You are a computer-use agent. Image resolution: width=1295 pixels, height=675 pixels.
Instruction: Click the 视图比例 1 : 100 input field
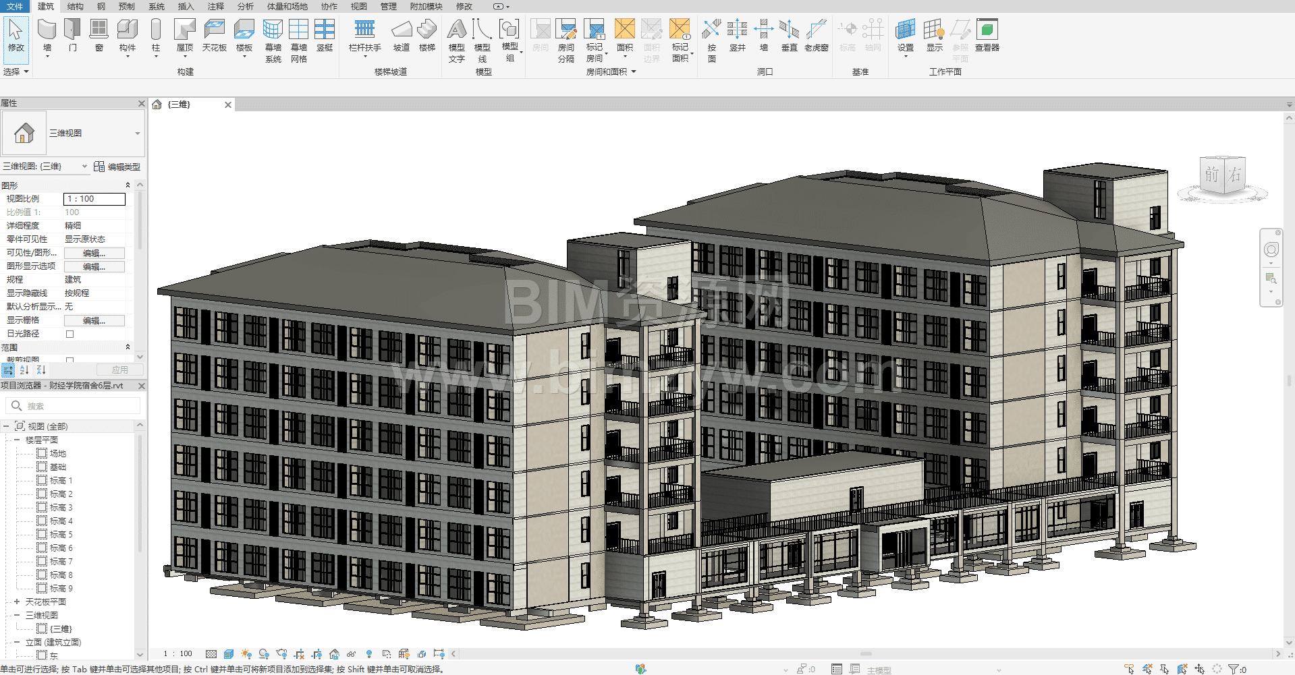pos(94,199)
